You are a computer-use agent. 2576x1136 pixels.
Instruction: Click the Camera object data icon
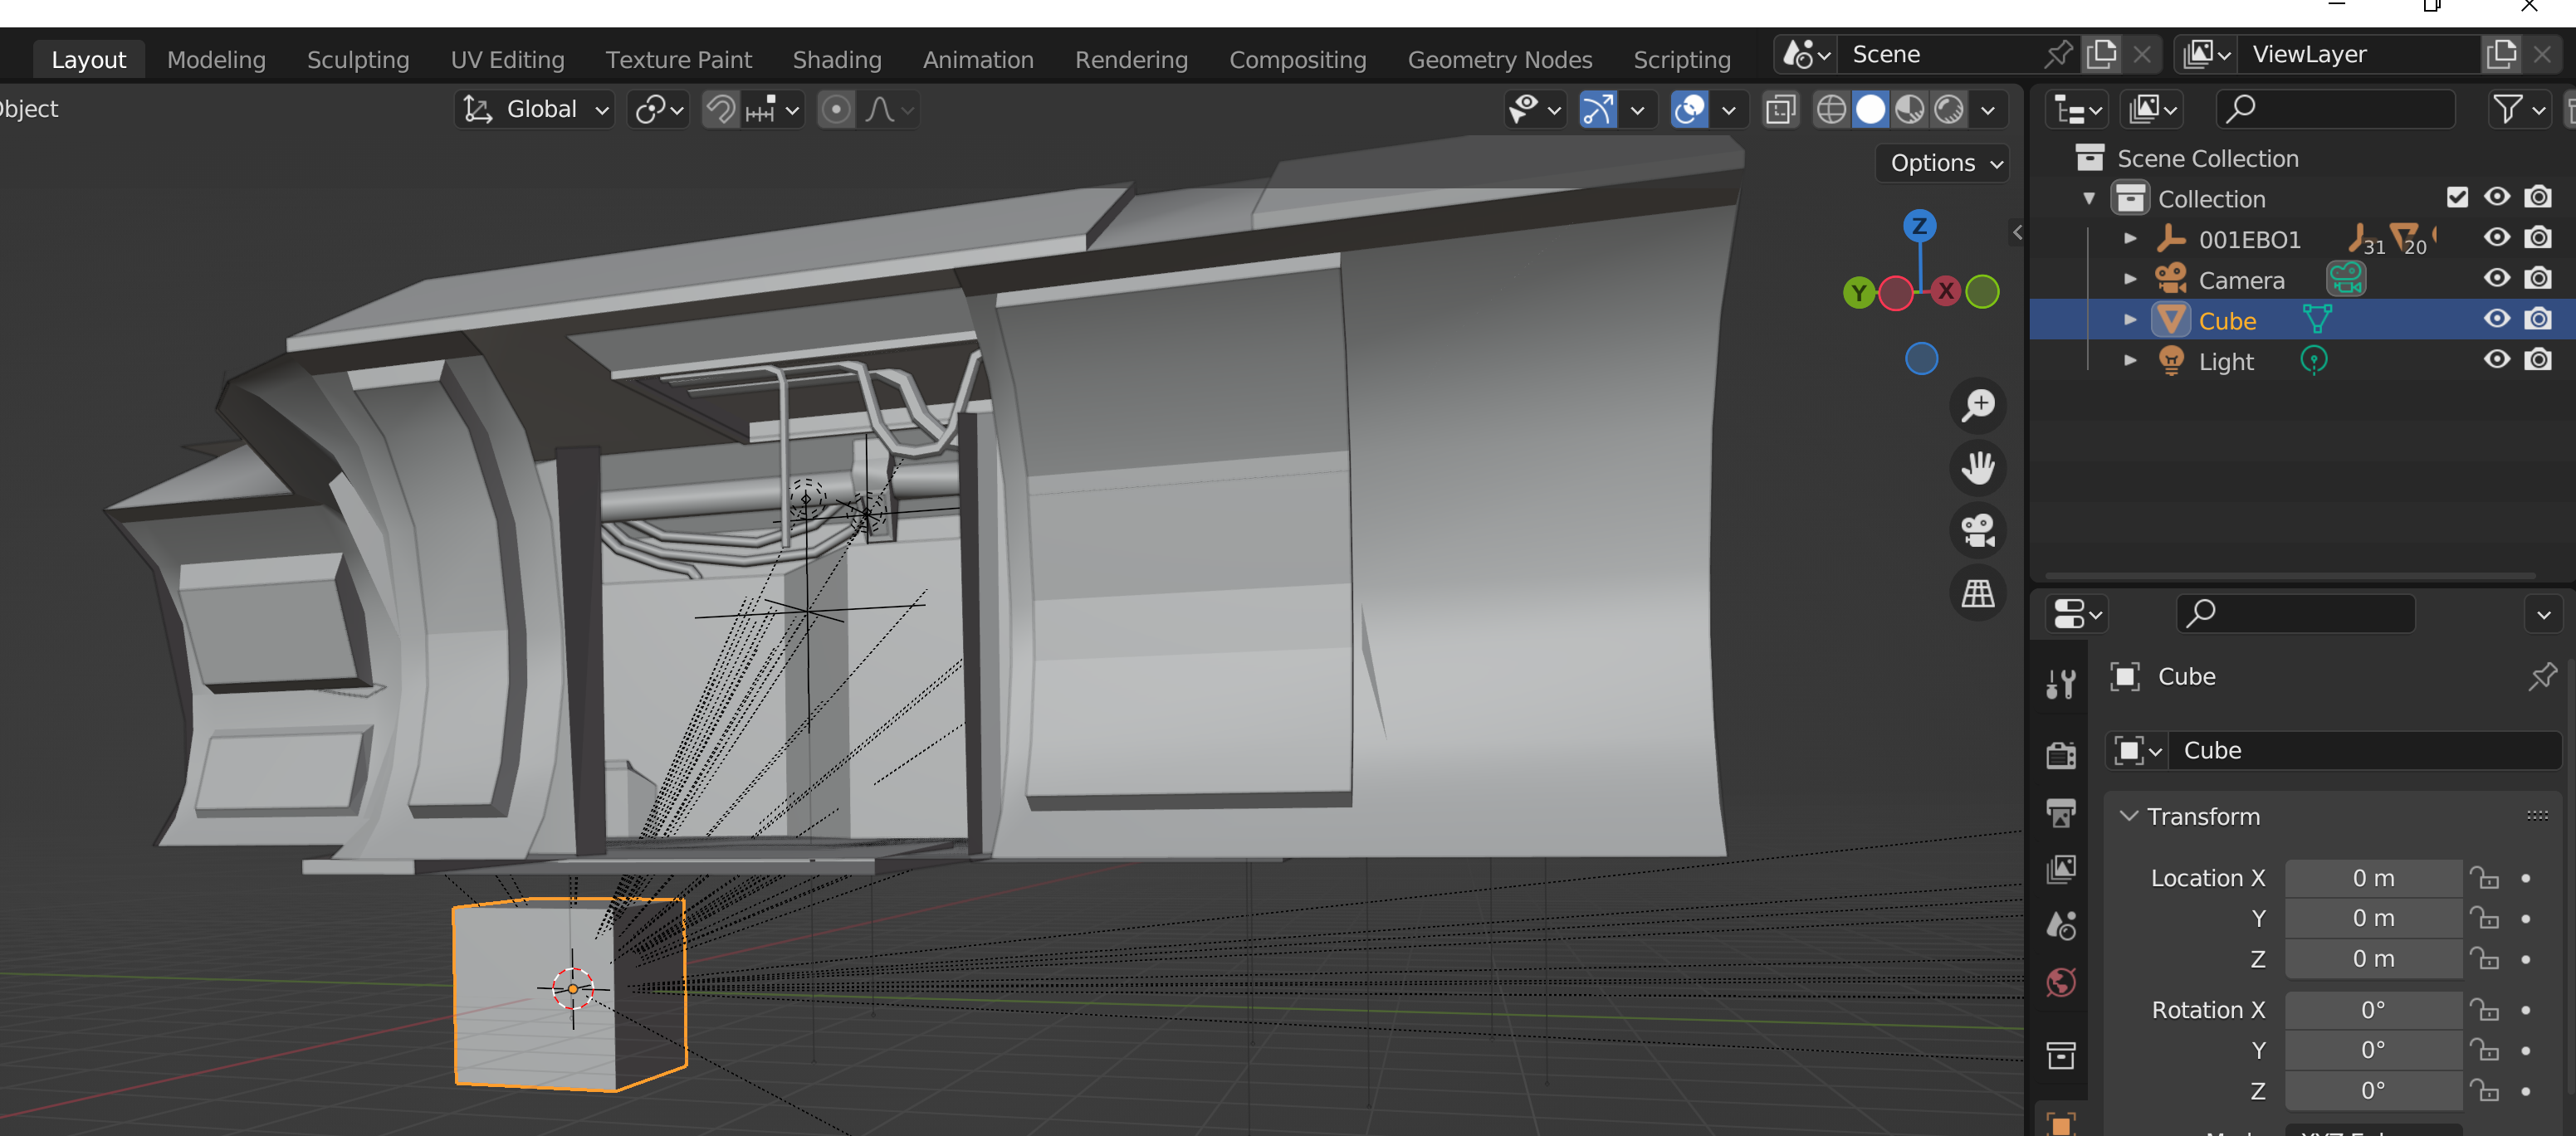click(x=2346, y=279)
